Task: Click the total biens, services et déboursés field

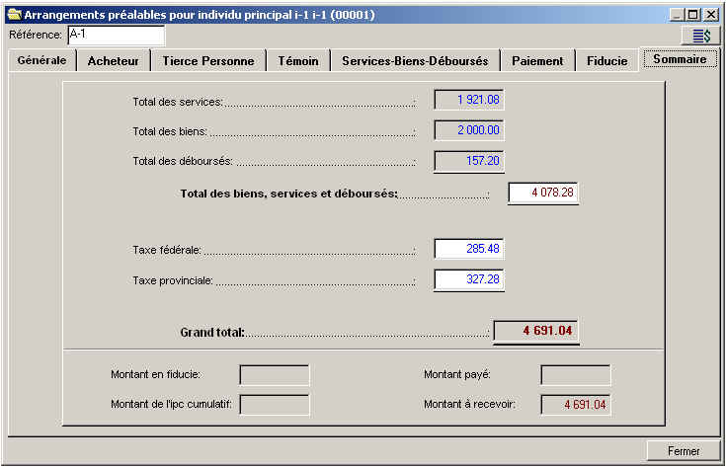Action: coord(542,193)
